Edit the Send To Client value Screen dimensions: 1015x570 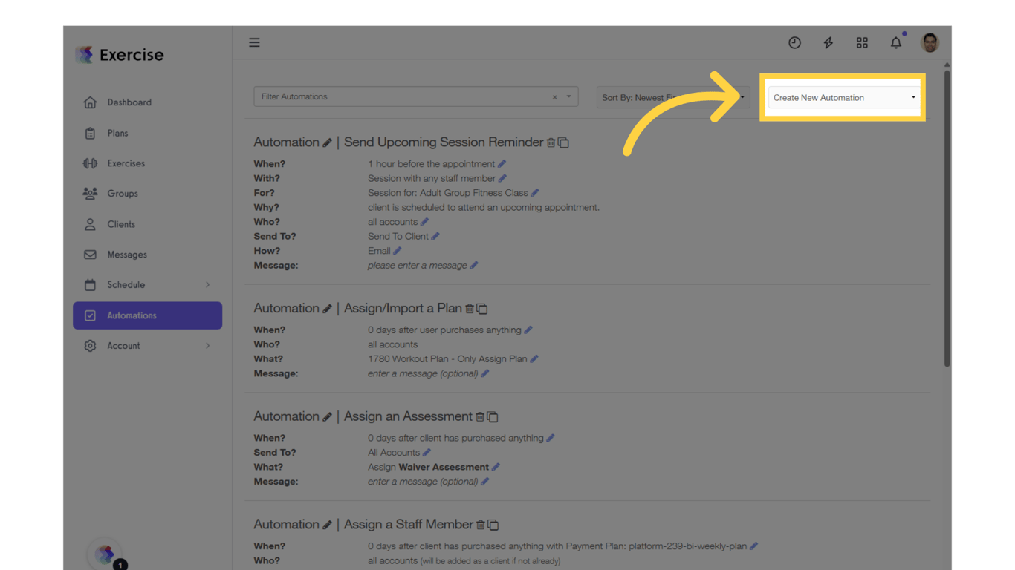[437, 236]
